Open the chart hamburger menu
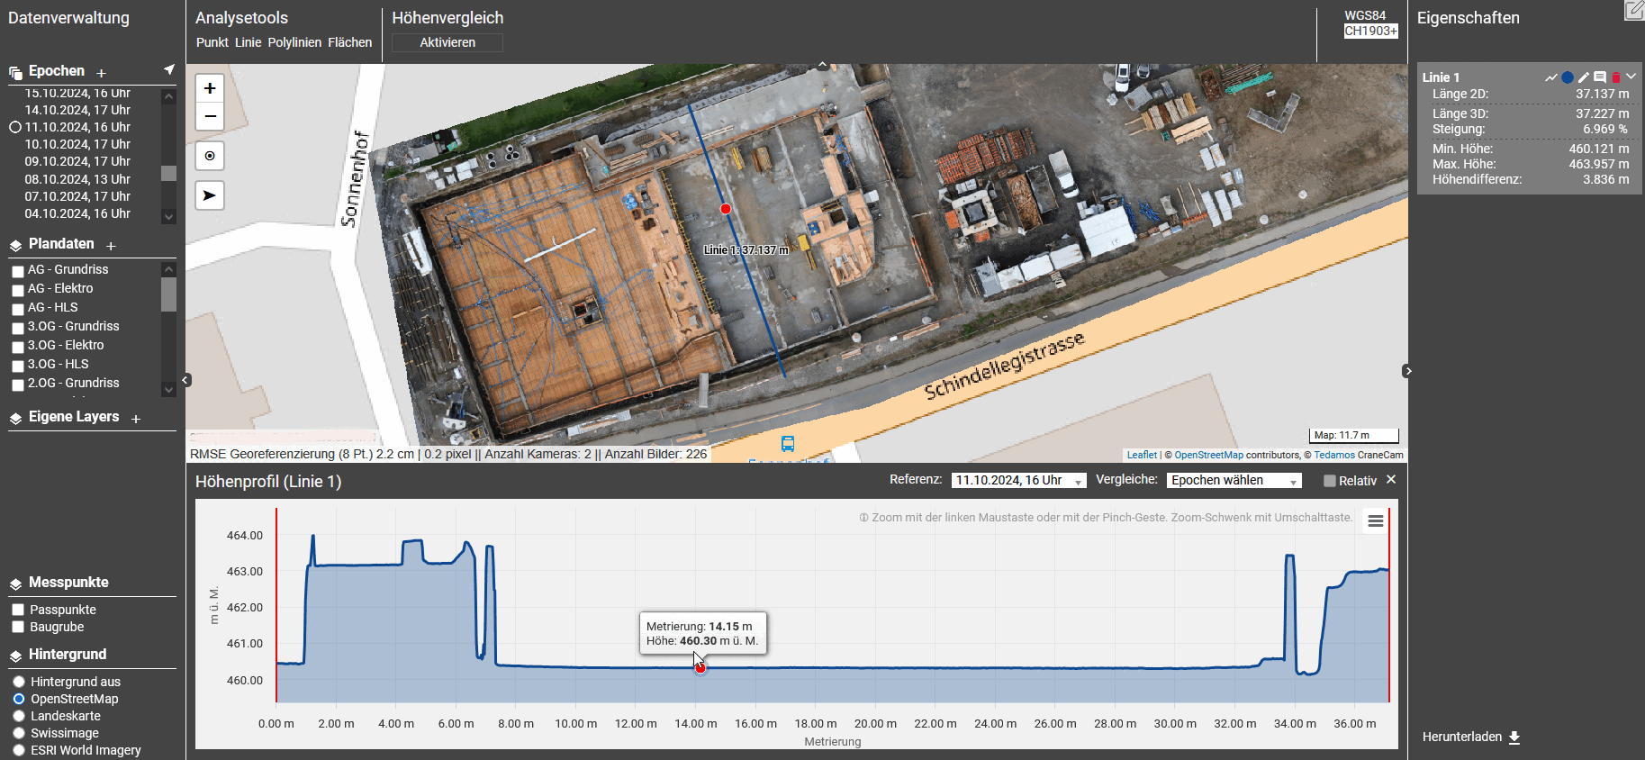The width and height of the screenshot is (1645, 760). tap(1375, 521)
